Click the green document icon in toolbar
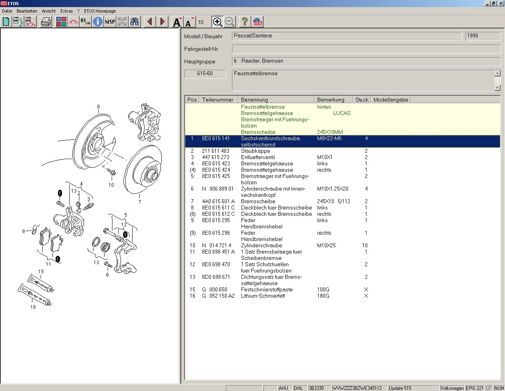Image resolution: width=505 pixels, height=391 pixels. 6,22
